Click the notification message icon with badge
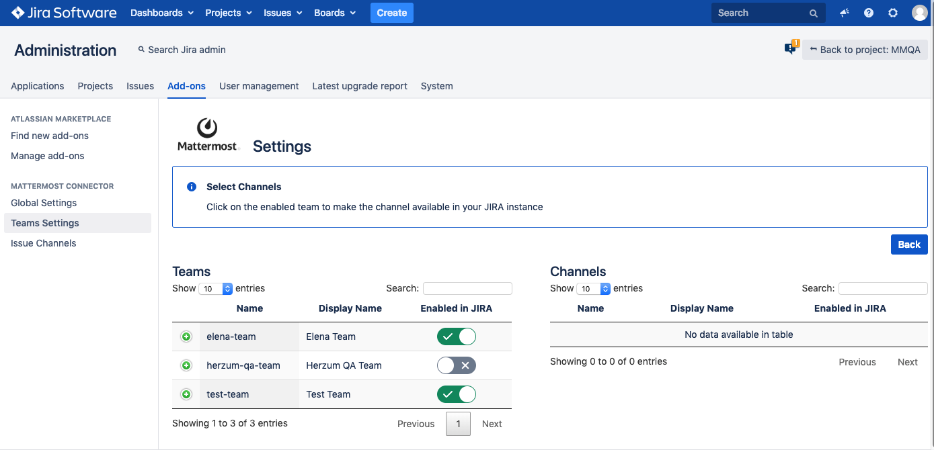The width and height of the screenshot is (934, 450). pyautogui.click(x=791, y=48)
